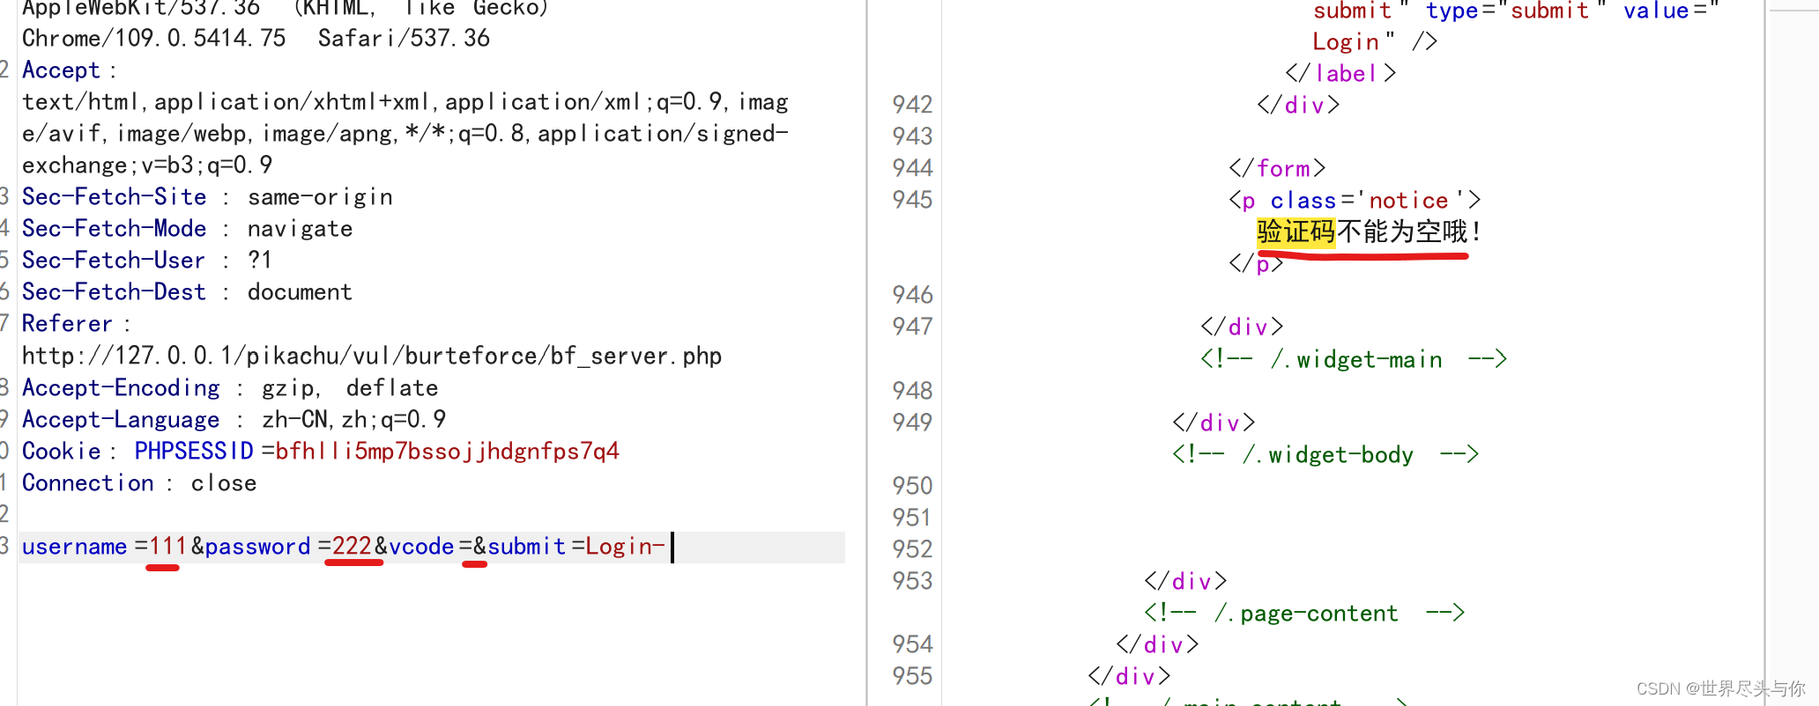Click the PHPSESSID cookie value bfhlli5mp7bssojjhdgnfps7q4
Viewport: 1819px width, 706px height.
pos(447,452)
